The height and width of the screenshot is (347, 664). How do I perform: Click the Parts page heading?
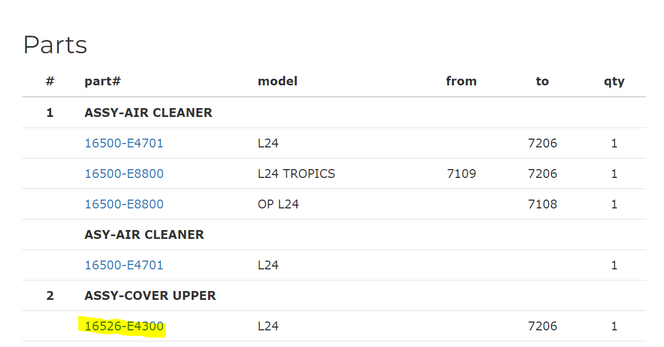click(x=55, y=45)
